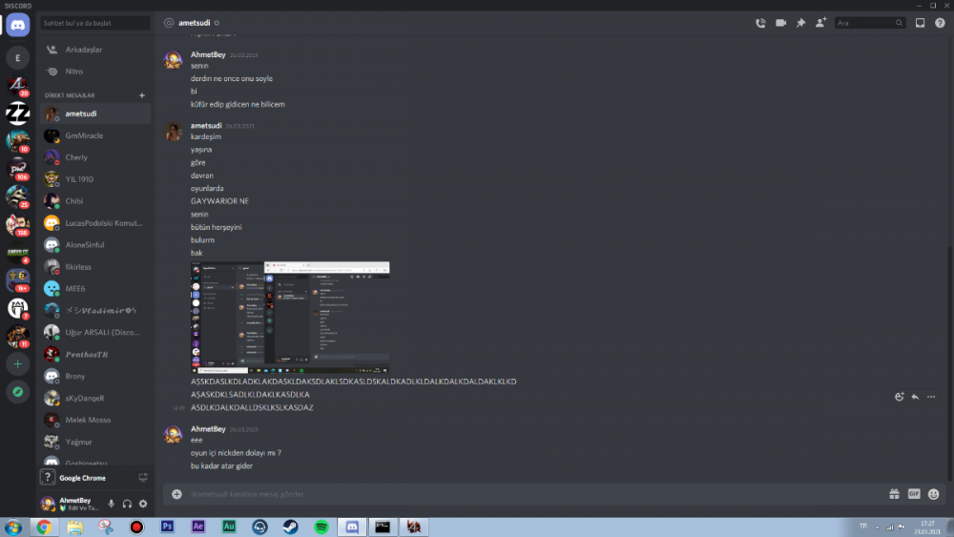Open GmMiracle direct message

(84, 135)
